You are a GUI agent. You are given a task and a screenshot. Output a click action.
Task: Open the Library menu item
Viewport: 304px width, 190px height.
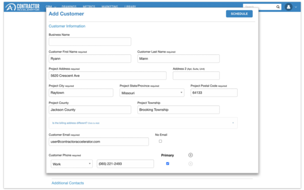click(130, 6)
